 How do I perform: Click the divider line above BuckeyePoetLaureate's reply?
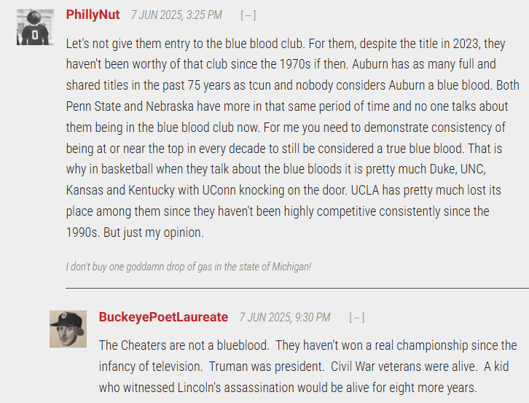[297, 289]
